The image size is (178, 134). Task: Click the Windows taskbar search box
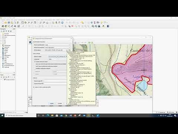(x=20, y=115)
